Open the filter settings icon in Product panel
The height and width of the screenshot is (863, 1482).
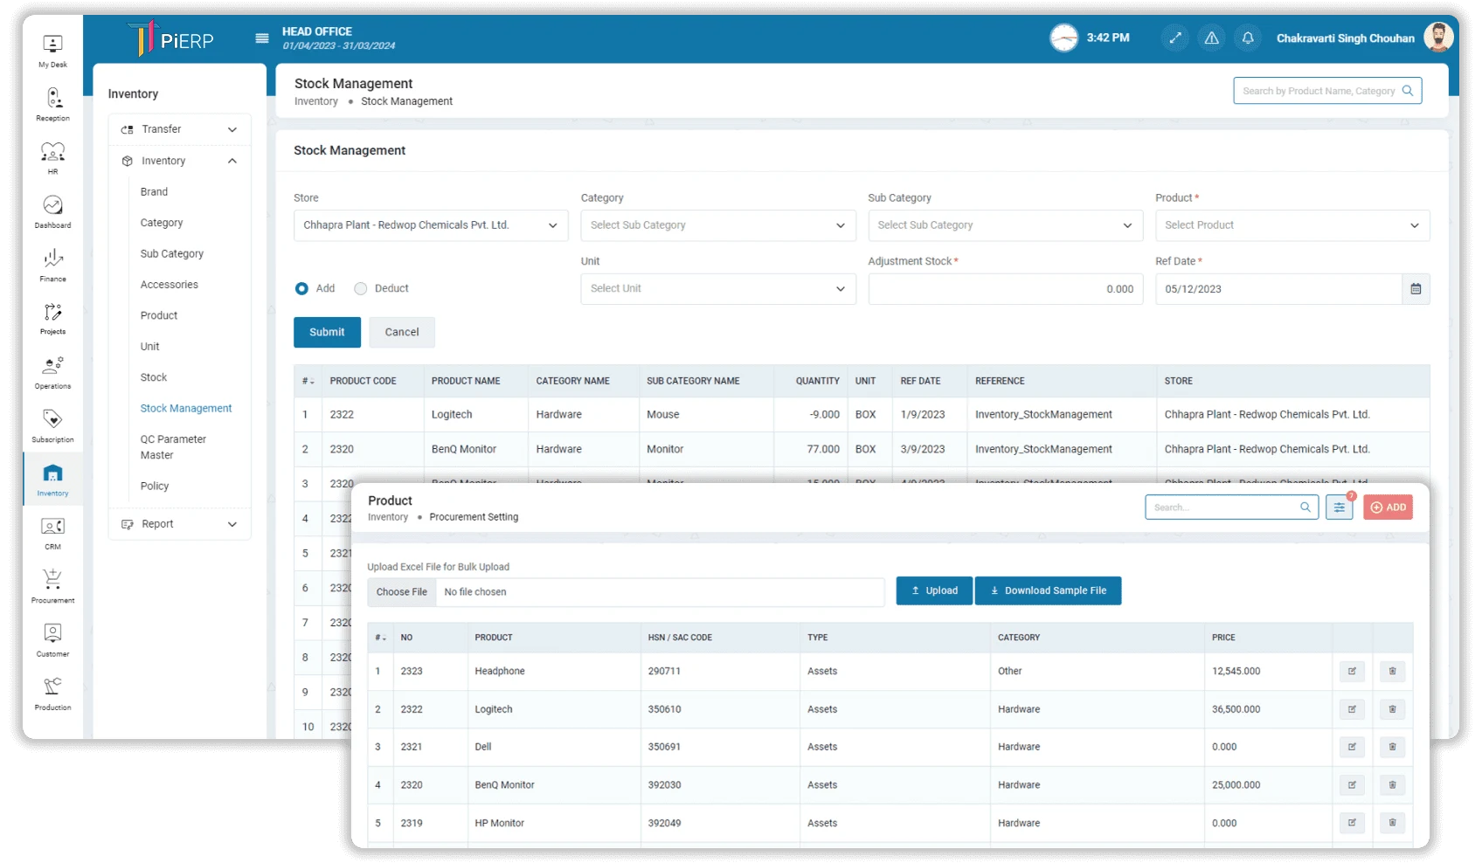click(x=1339, y=507)
